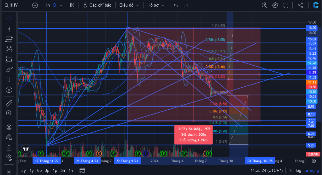
Task: Click the 21 Tháng 4 '23 date label
Action: point(87,161)
